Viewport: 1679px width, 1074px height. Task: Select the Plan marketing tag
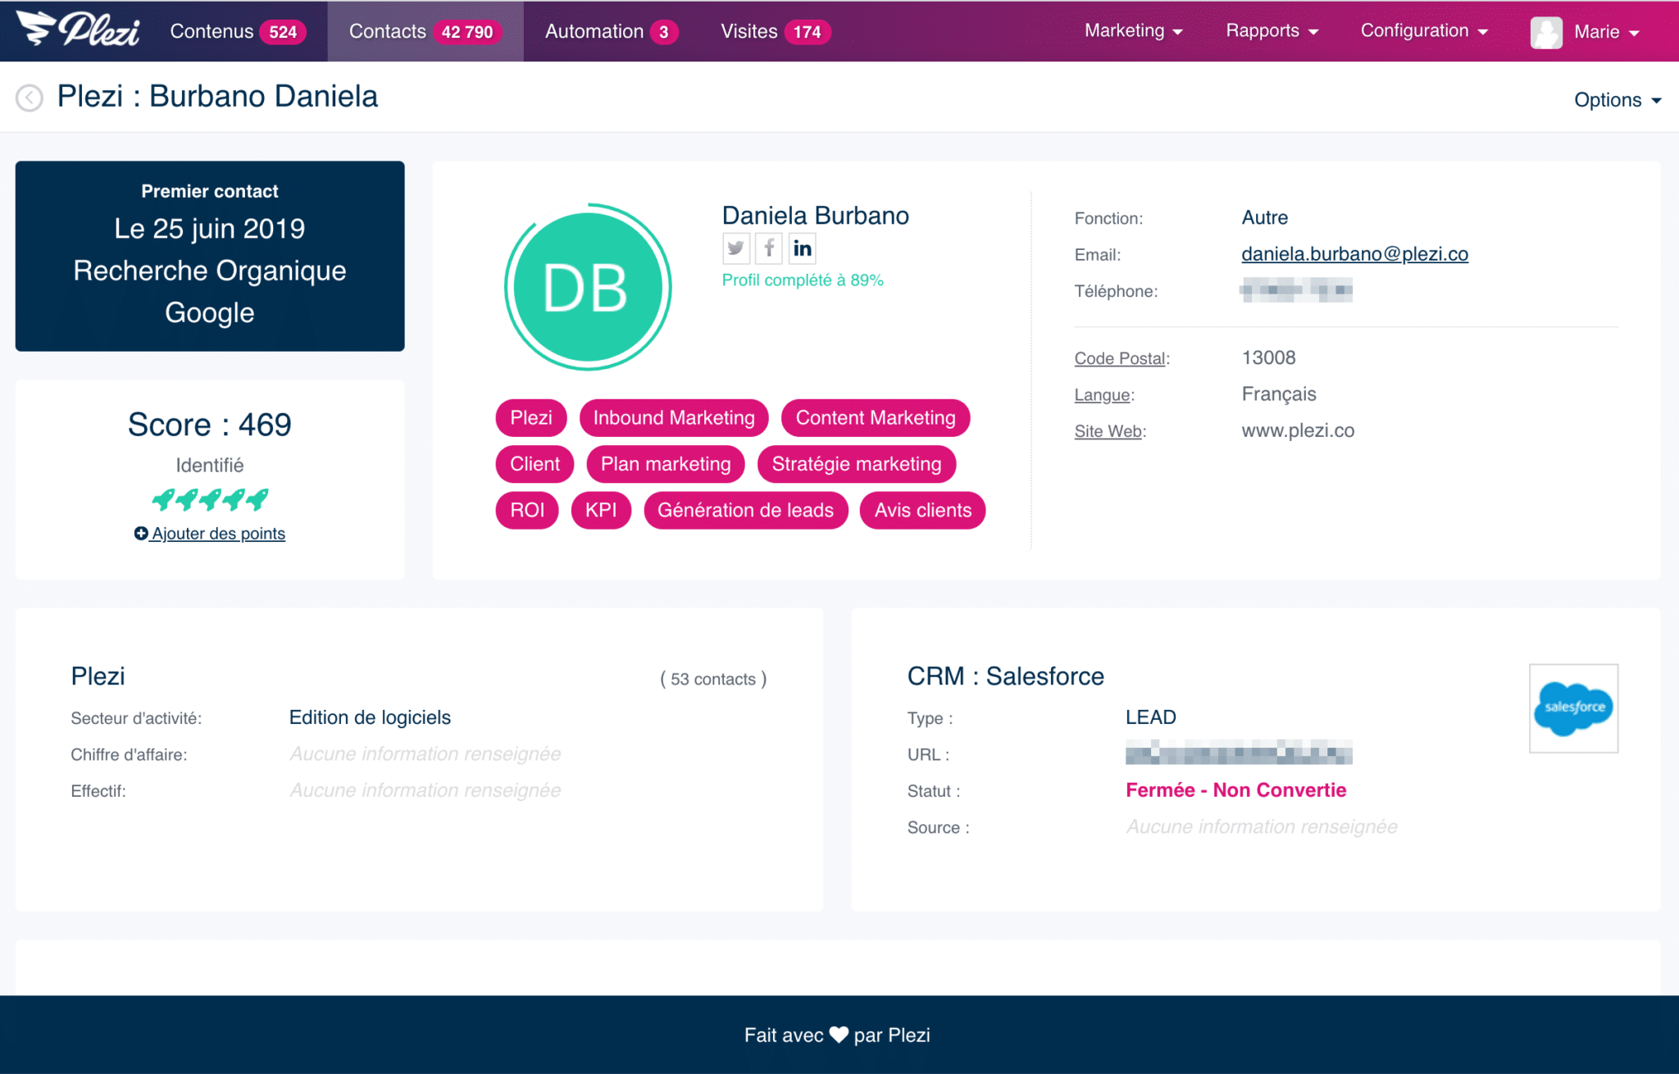click(666, 464)
